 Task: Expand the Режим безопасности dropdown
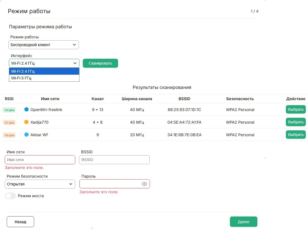coord(40,184)
